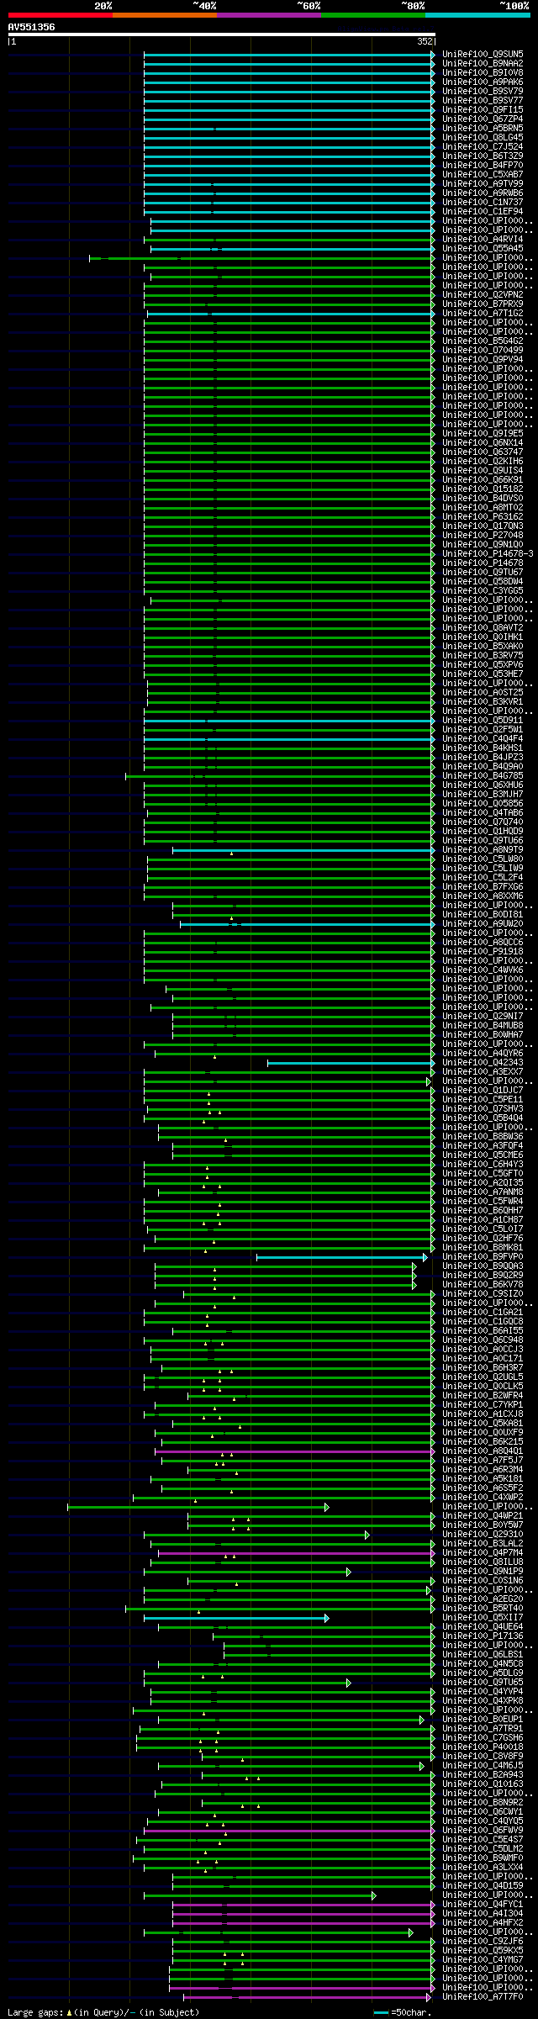Select the UniRef100_A7T1G2 label
The image size is (538, 2019).
pyautogui.click(x=483, y=314)
